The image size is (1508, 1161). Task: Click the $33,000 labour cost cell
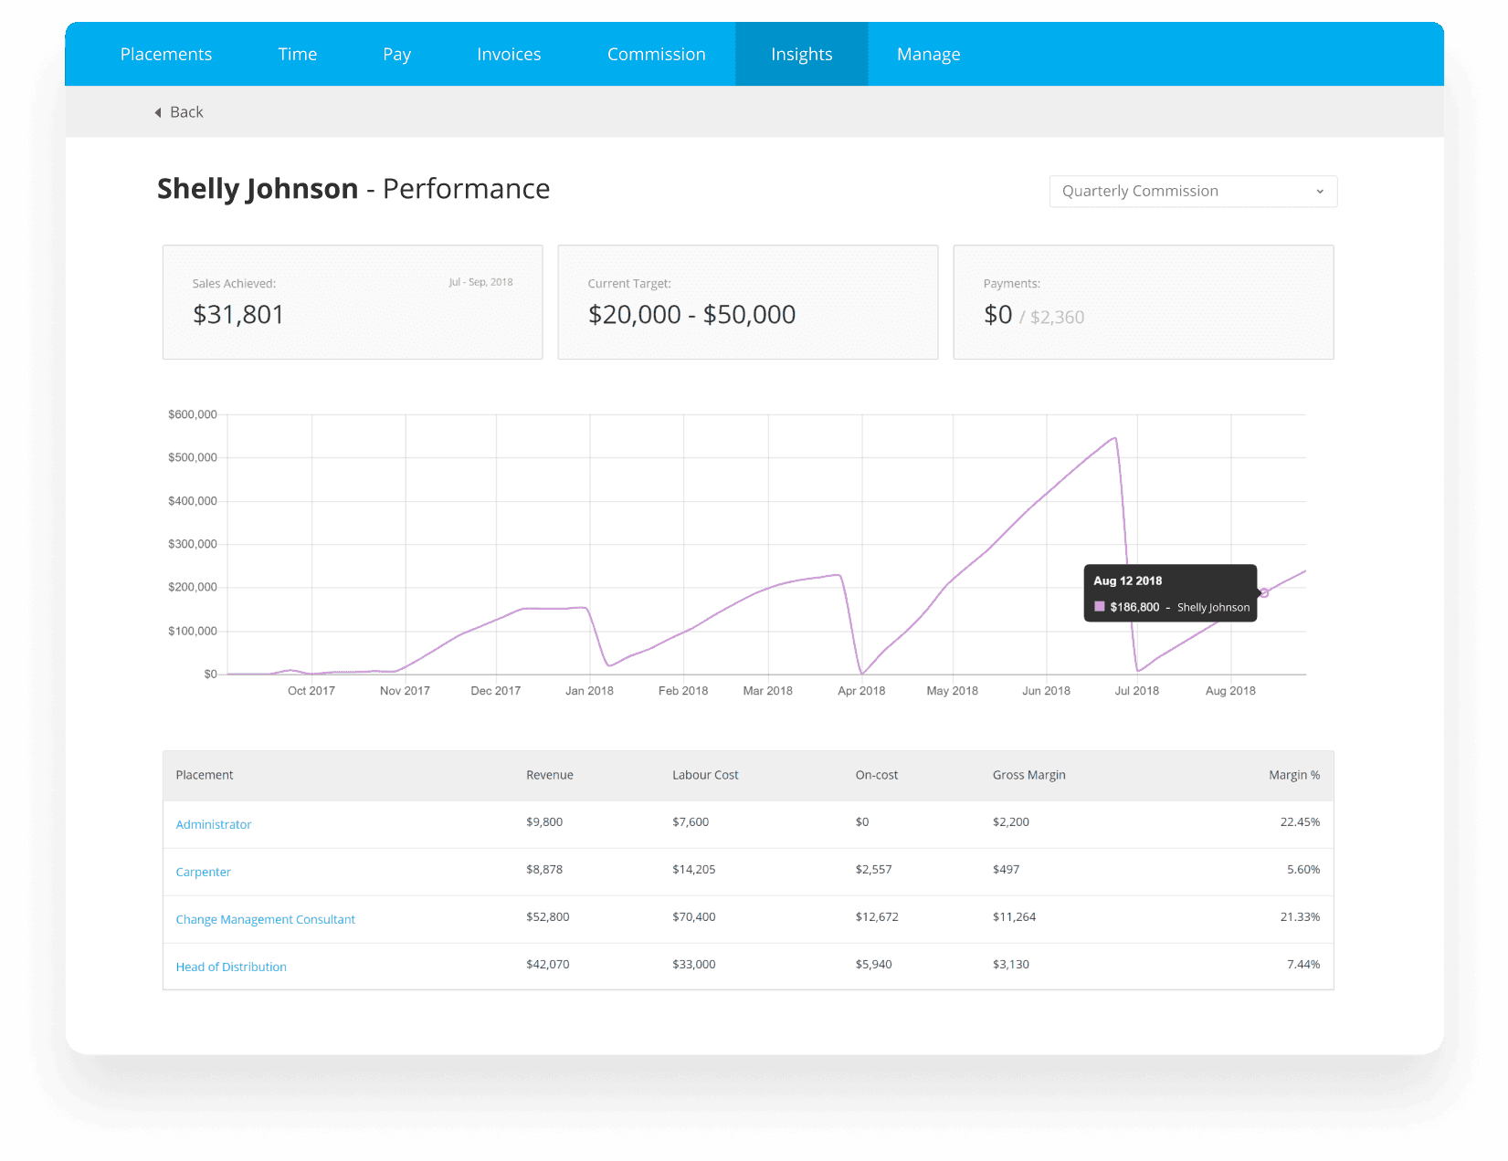pos(694,965)
